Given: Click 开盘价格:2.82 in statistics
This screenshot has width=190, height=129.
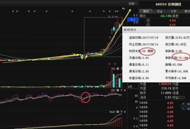Looking at the screenshot, I should [x=139, y=58].
